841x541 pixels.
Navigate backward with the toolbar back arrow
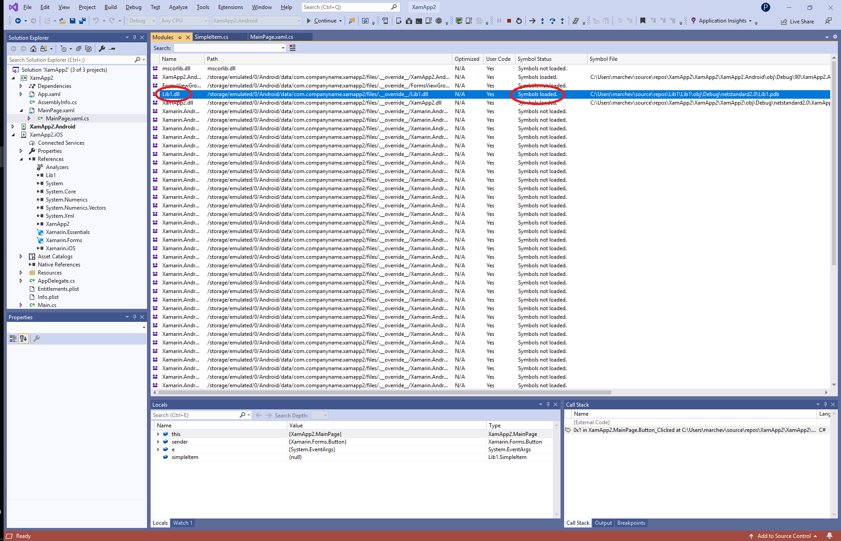[x=18, y=21]
